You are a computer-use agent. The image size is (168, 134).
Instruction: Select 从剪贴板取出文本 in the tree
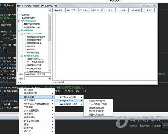[x=32, y=27]
